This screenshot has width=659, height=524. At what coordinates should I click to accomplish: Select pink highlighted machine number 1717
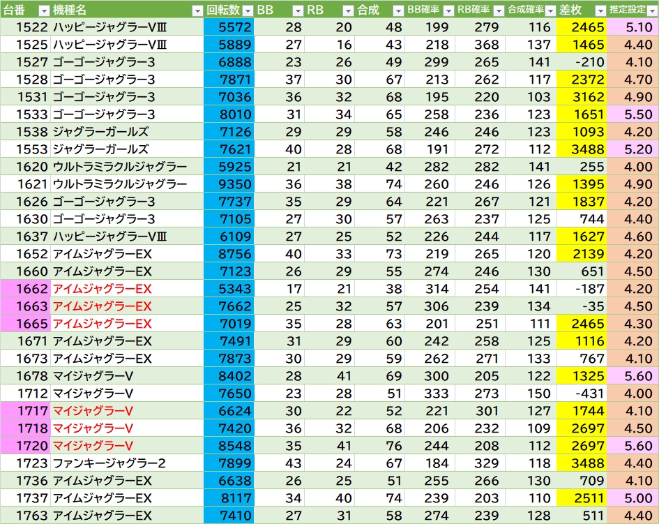coord(26,411)
